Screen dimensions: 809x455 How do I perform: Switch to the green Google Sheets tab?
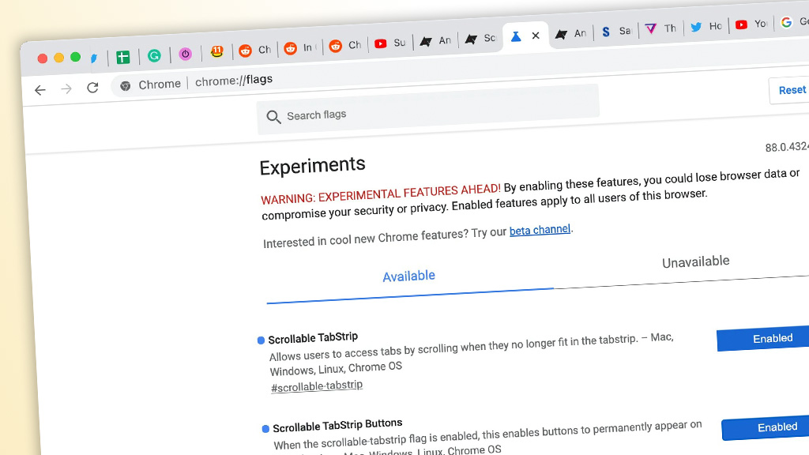(x=122, y=57)
